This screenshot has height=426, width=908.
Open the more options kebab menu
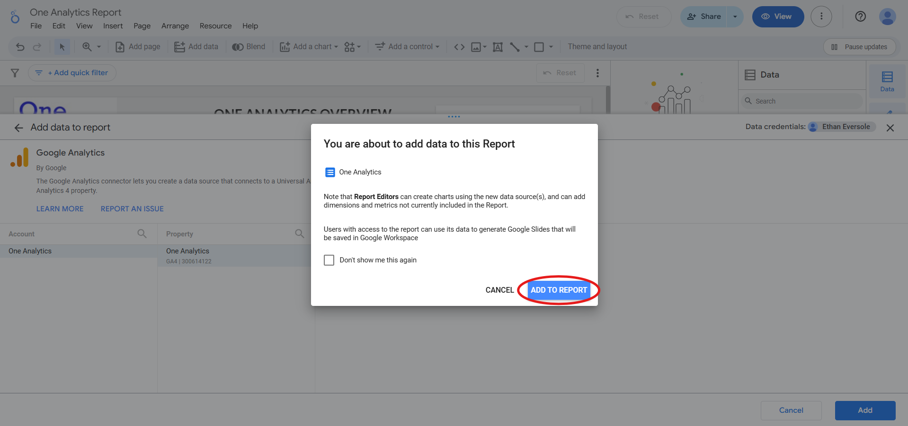point(821,17)
